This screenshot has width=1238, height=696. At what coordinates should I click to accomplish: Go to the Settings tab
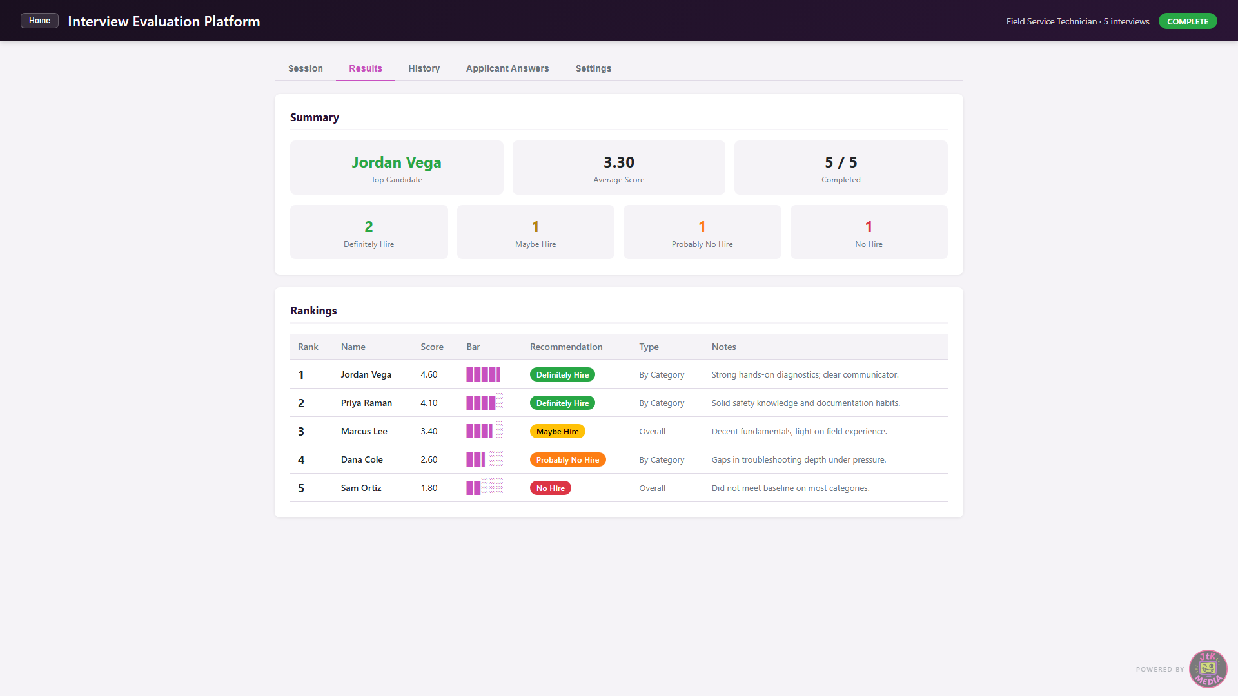click(x=593, y=68)
